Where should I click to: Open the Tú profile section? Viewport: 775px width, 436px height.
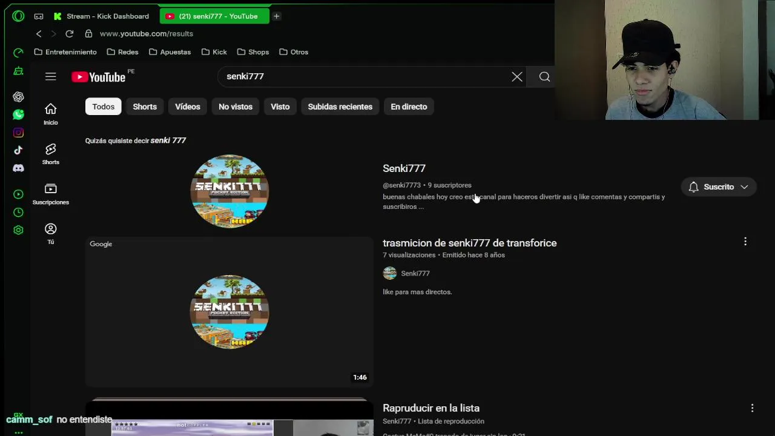tap(51, 234)
